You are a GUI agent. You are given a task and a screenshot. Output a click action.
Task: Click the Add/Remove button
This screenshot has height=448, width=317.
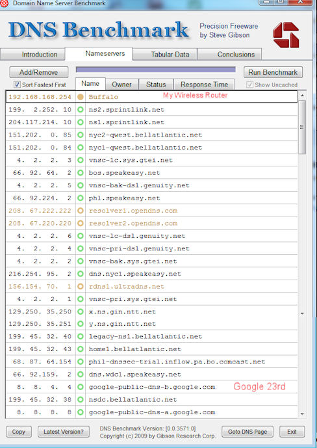tap(39, 72)
